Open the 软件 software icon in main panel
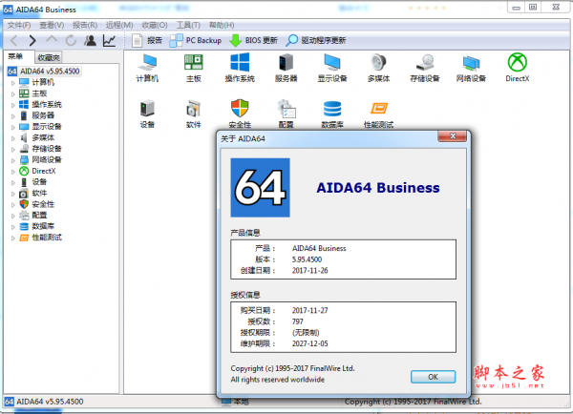The height and width of the screenshot is (414, 573). (x=194, y=114)
